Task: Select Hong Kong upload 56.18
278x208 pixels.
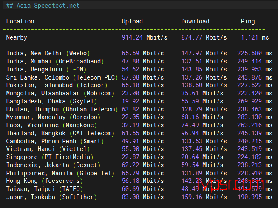Action: (x=130, y=181)
